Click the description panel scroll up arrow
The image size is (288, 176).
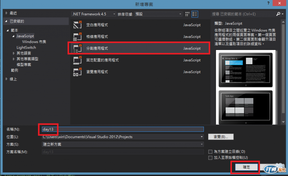point(283,22)
